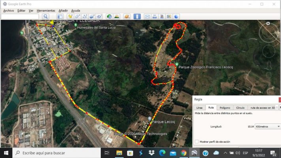
Task: Click Humedales del Santa Lucía marker
Action: (75, 25)
